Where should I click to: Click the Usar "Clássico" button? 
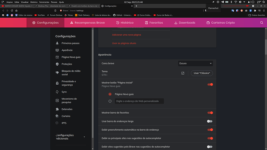pos(202,73)
